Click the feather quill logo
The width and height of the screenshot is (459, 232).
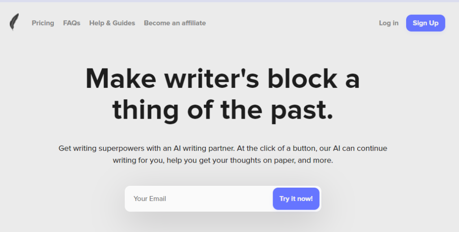(x=14, y=22)
